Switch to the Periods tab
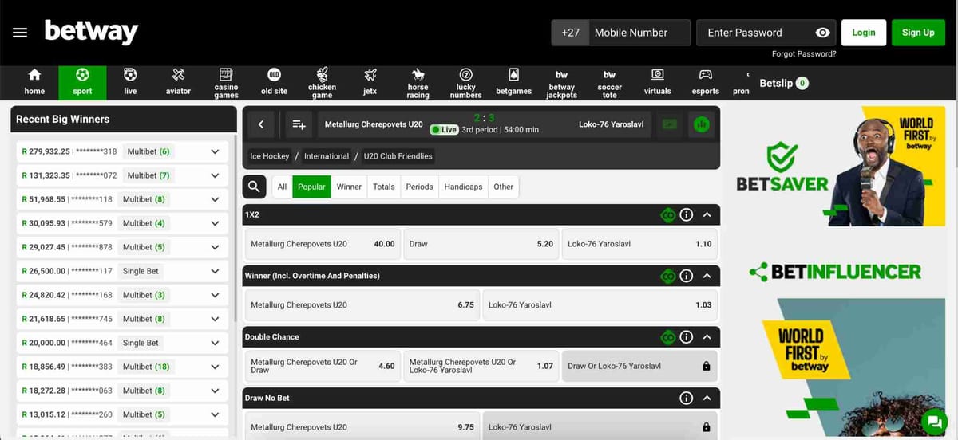Image resolution: width=958 pixels, height=440 pixels. pyautogui.click(x=419, y=187)
